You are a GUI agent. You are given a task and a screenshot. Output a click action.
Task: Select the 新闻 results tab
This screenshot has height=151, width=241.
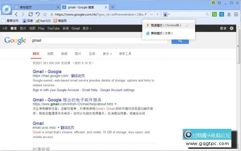pos(64,54)
